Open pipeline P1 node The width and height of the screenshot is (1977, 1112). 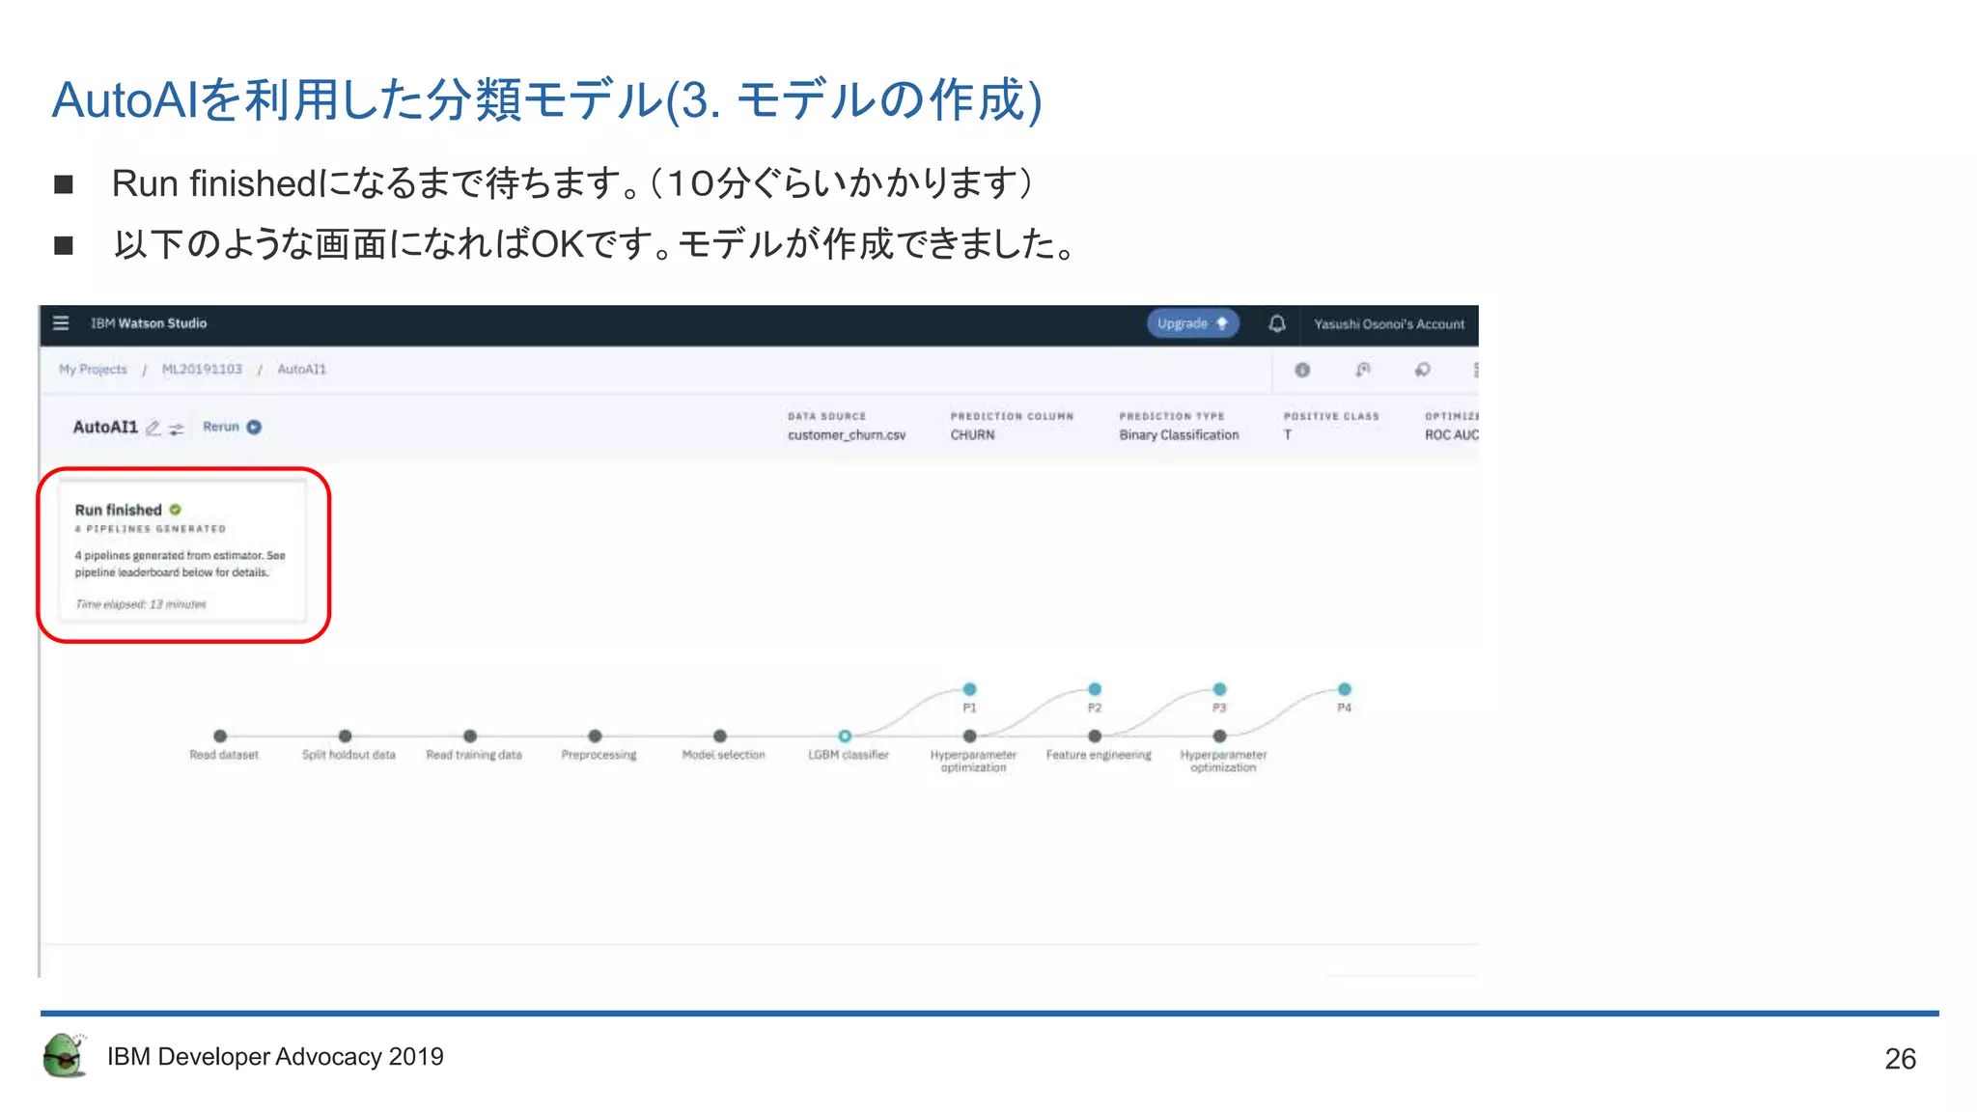tap(970, 689)
